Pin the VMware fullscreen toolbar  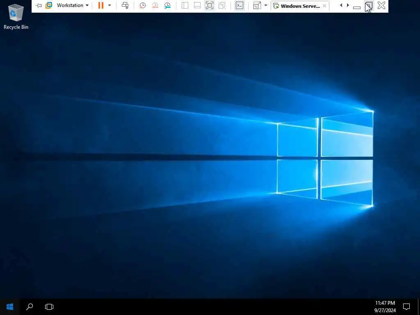point(39,5)
